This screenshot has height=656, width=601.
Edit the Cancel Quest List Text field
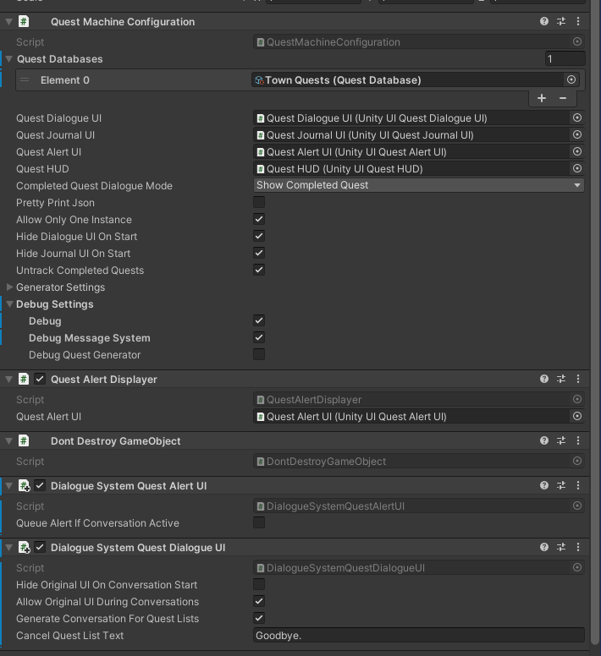418,635
